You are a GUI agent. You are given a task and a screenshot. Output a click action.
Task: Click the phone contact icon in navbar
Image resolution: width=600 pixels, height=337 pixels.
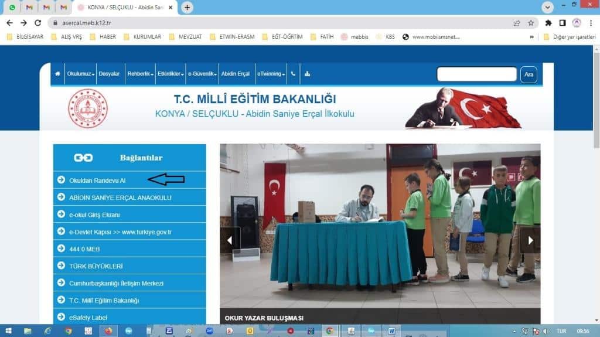(294, 74)
